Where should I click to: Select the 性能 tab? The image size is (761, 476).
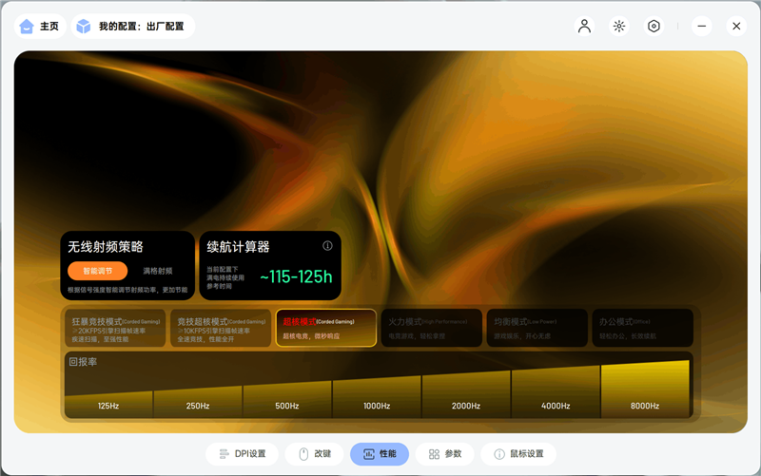pyautogui.click(x=380, y=454)
